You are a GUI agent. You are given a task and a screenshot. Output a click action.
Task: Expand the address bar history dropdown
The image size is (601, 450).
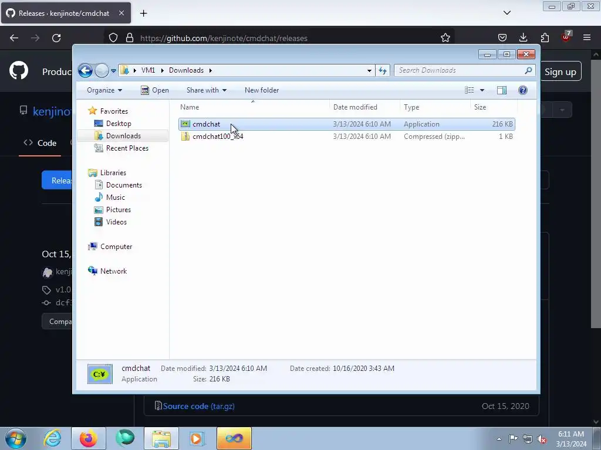click(x=369, y=70)
